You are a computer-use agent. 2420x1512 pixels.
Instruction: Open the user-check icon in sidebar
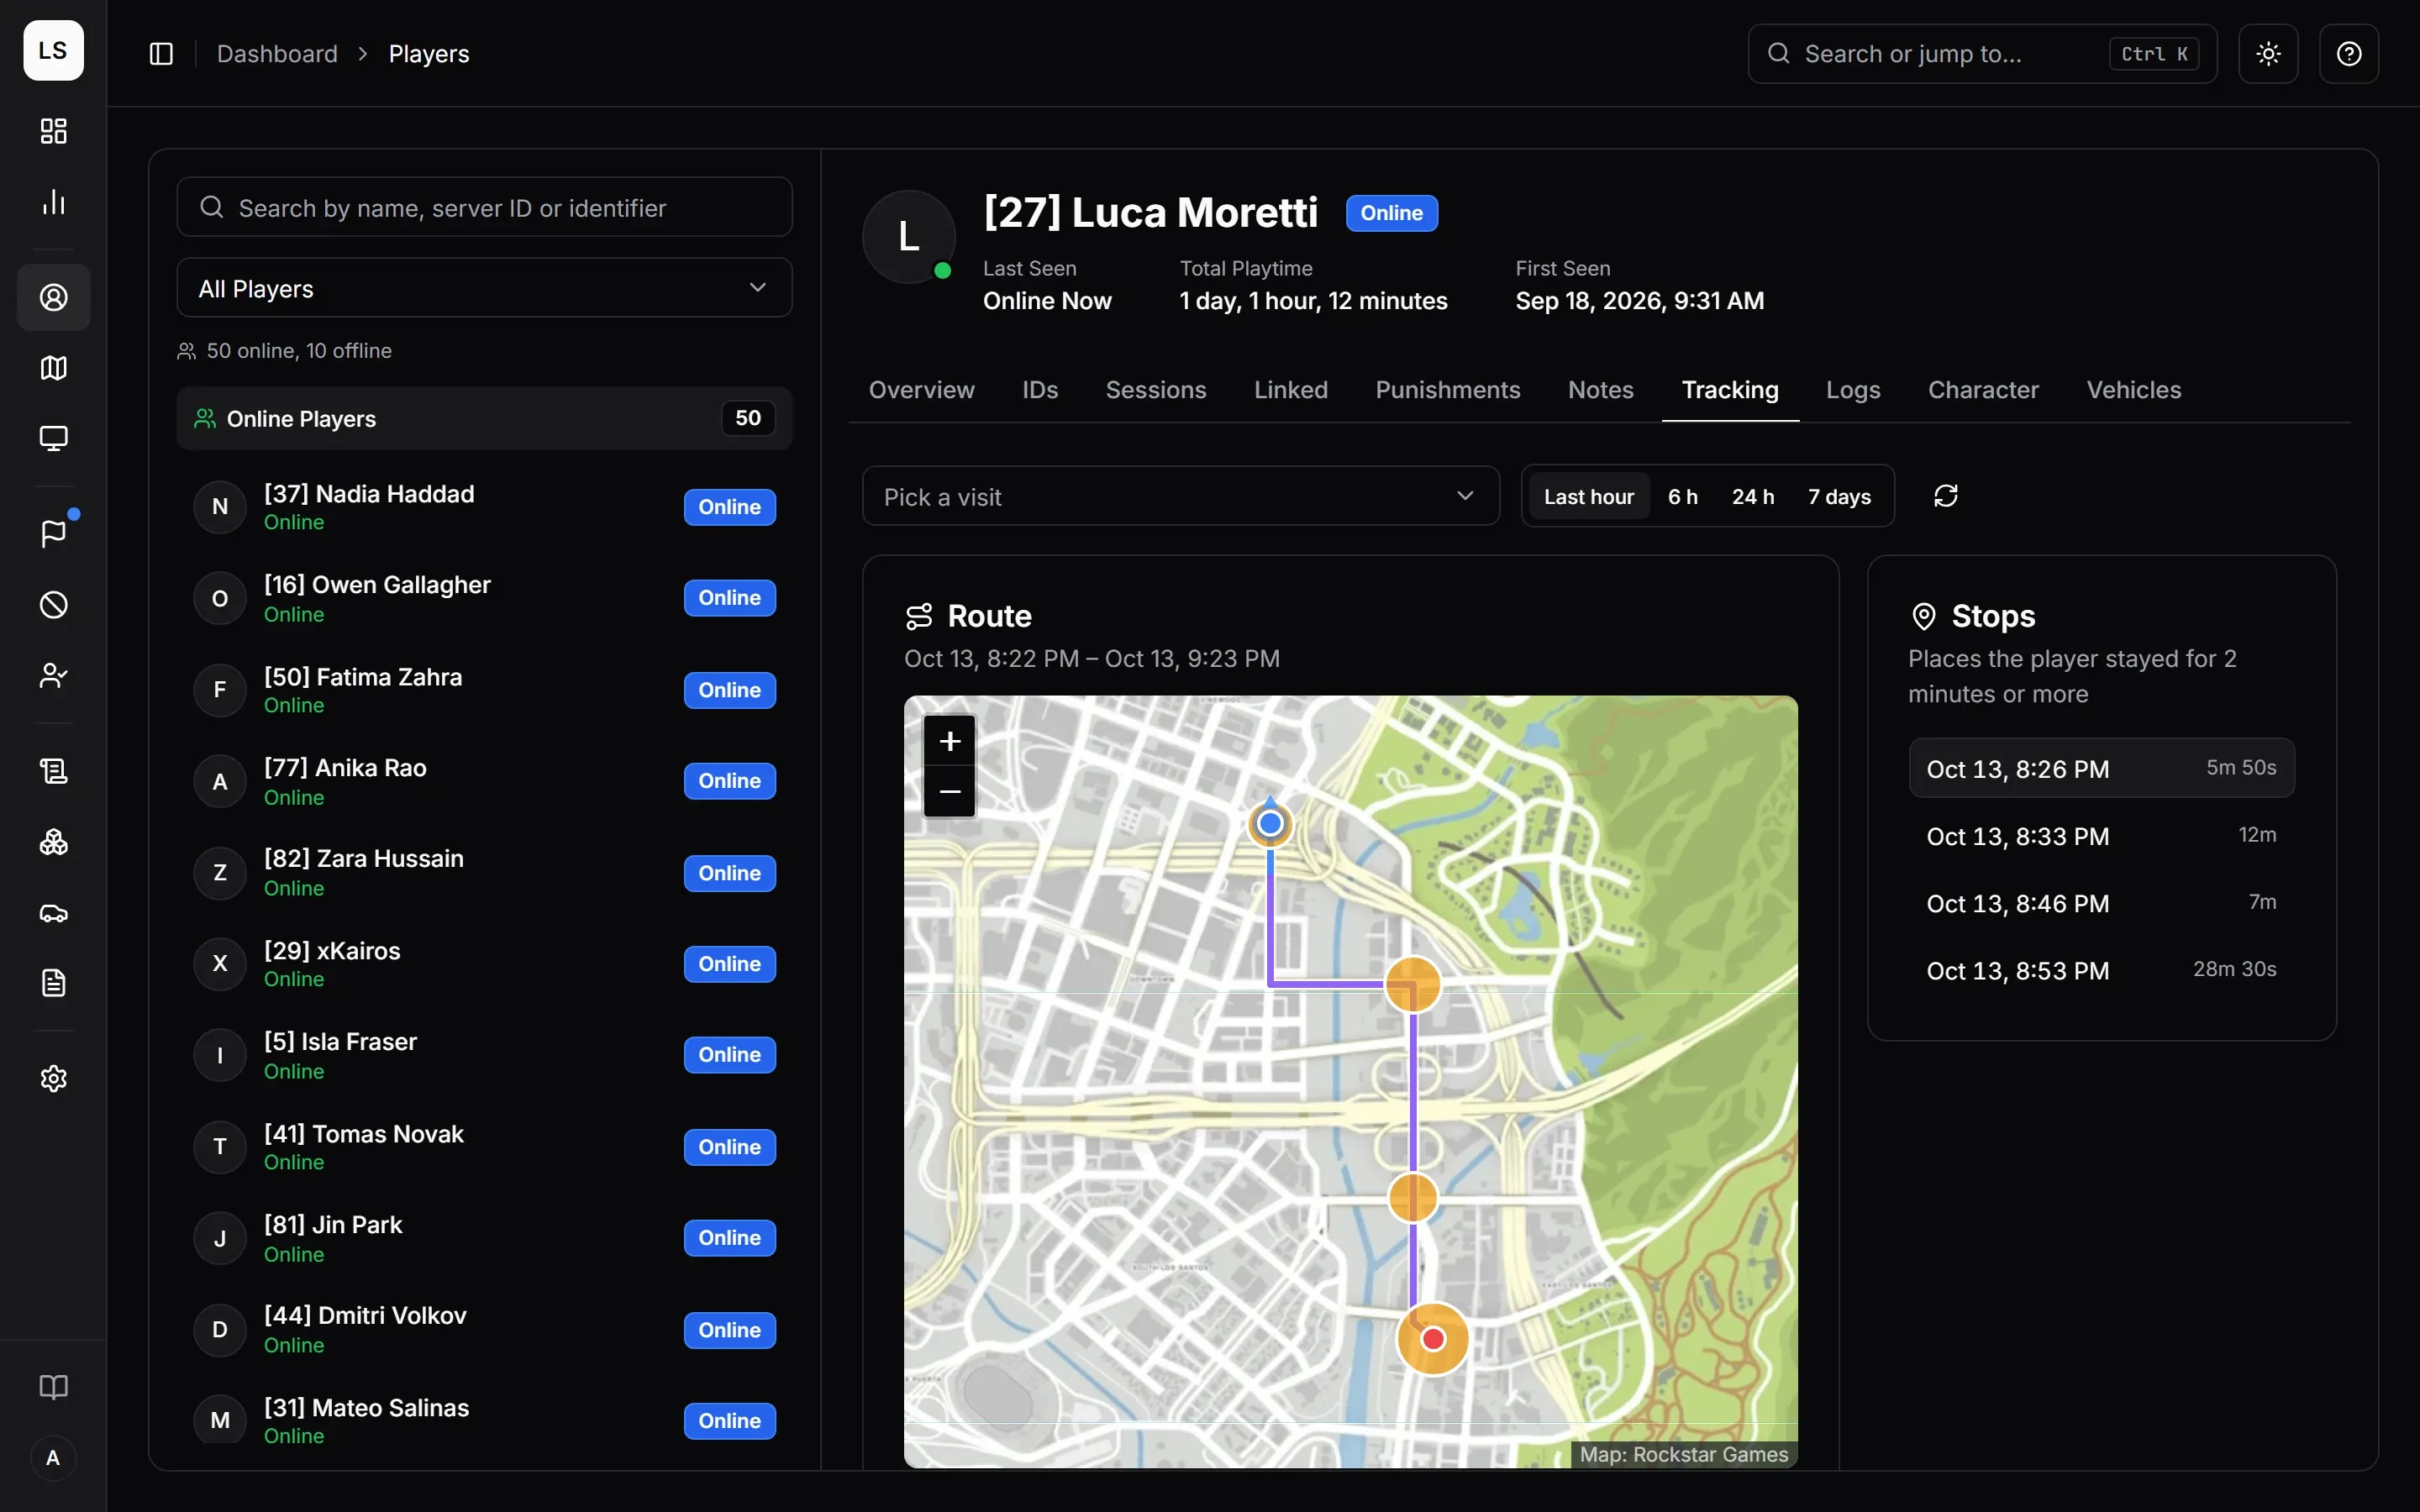tap(54, 676)
